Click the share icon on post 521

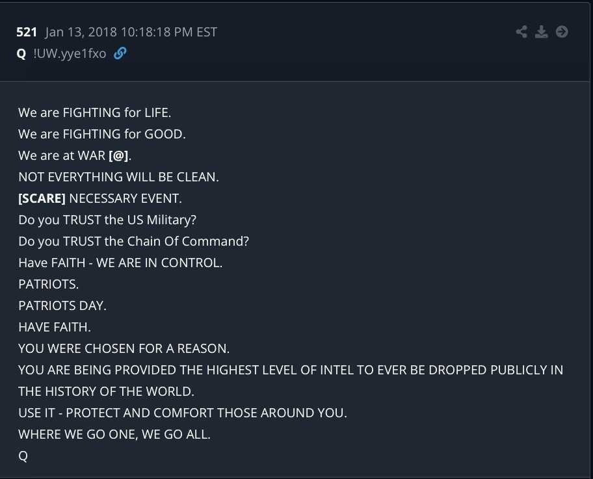pos(521,32)
